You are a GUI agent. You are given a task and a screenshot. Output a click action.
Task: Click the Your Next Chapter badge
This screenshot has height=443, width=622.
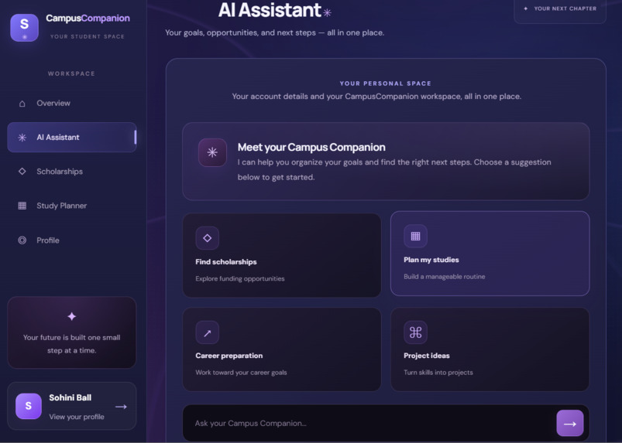pyautogui.click(x=560, y=10)
